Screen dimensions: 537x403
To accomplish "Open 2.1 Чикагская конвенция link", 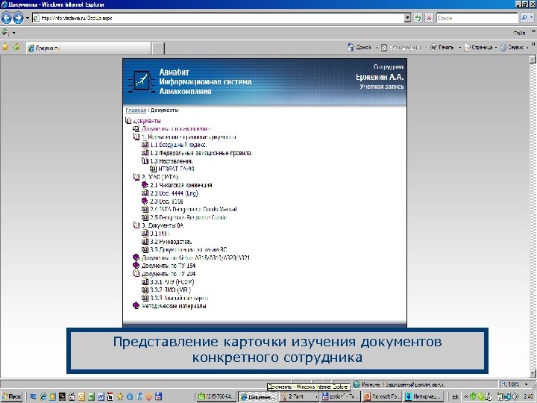I will point(181,185).
